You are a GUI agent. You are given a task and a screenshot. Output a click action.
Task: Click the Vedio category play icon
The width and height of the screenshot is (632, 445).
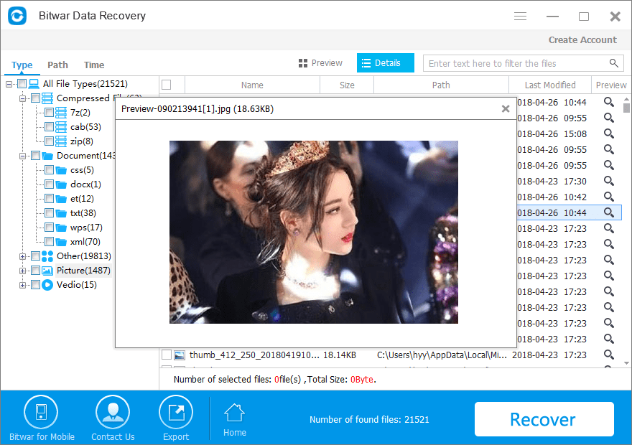pos(47,285)
